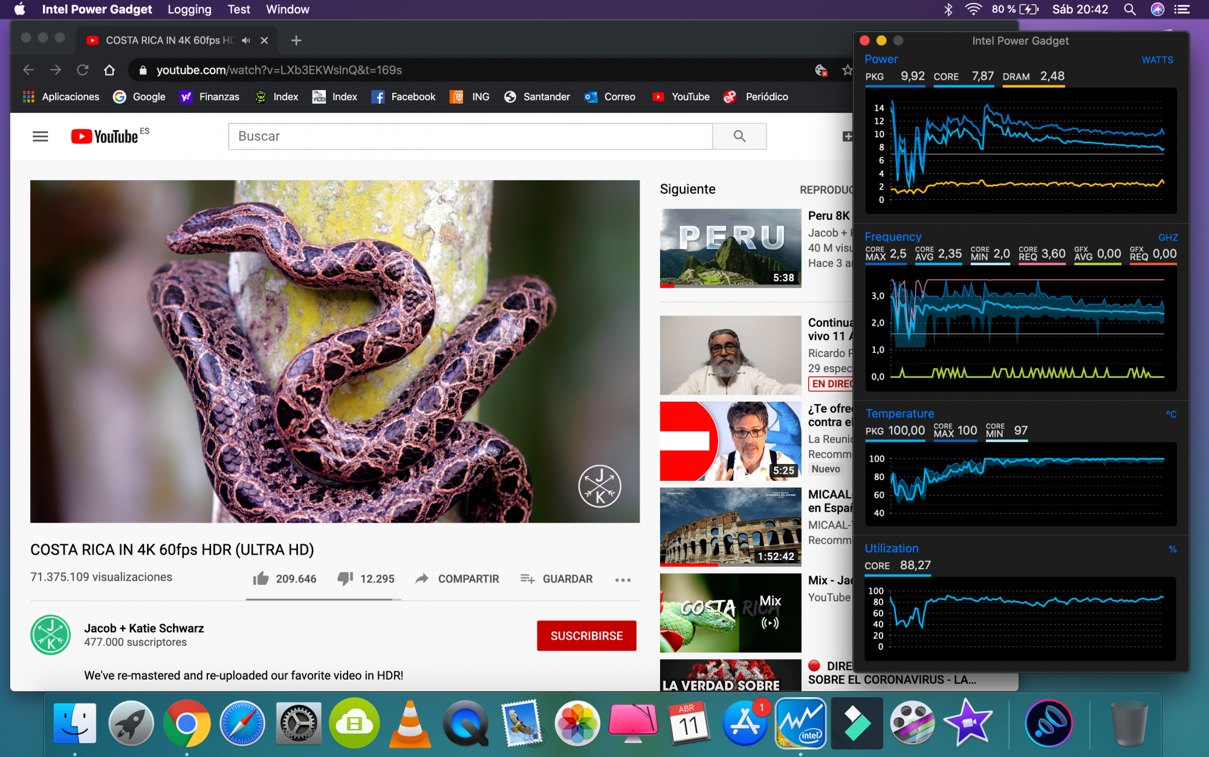Open the YouTube hamburger guide menu
The image size is (1209, 757).
point(41,137)
